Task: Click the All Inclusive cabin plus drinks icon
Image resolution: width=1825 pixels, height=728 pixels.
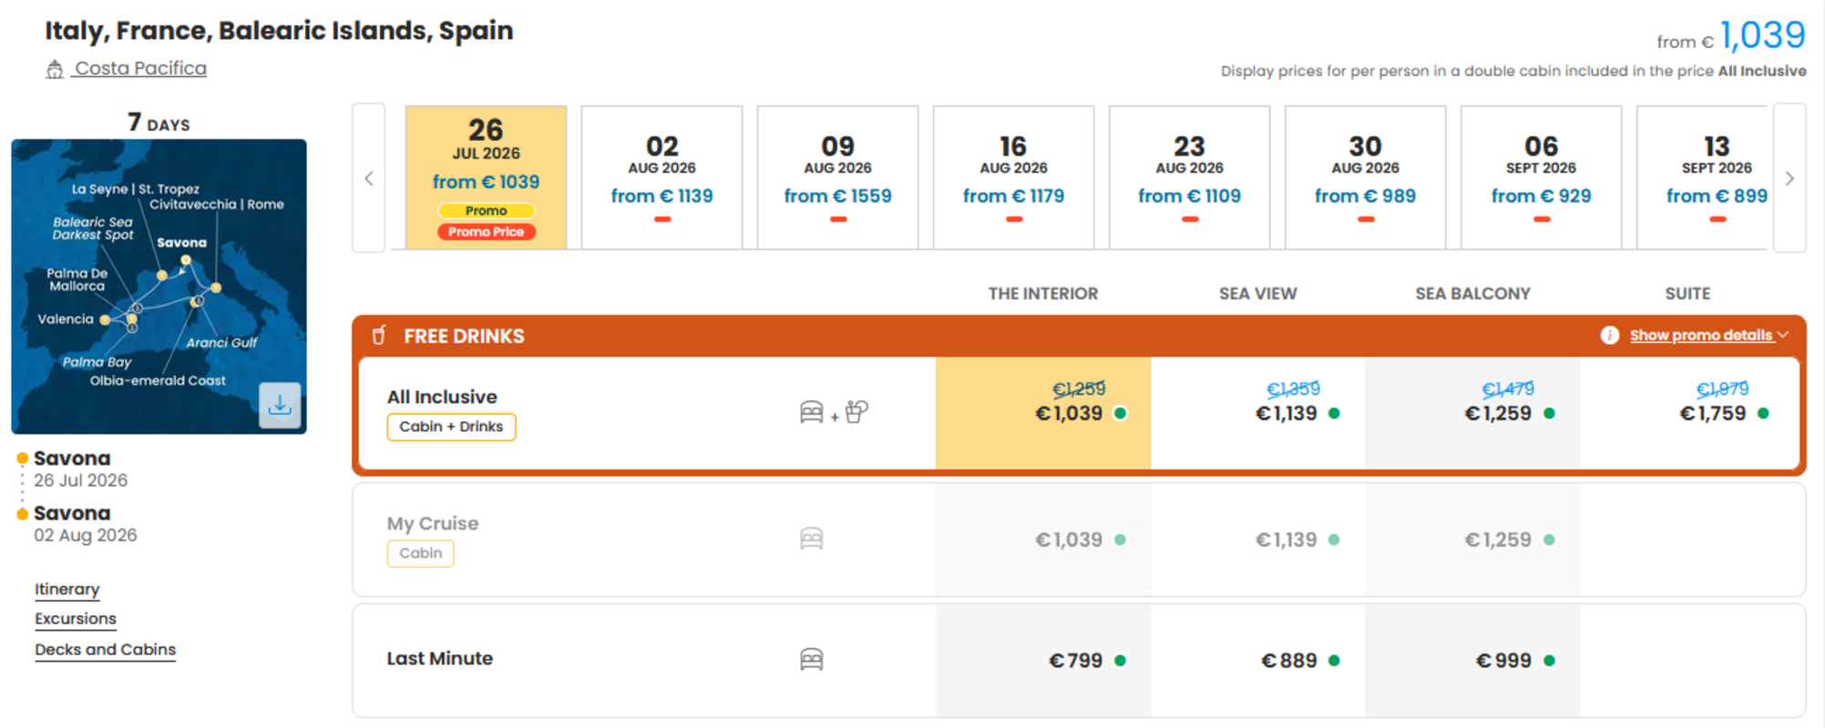Action: 834,412
